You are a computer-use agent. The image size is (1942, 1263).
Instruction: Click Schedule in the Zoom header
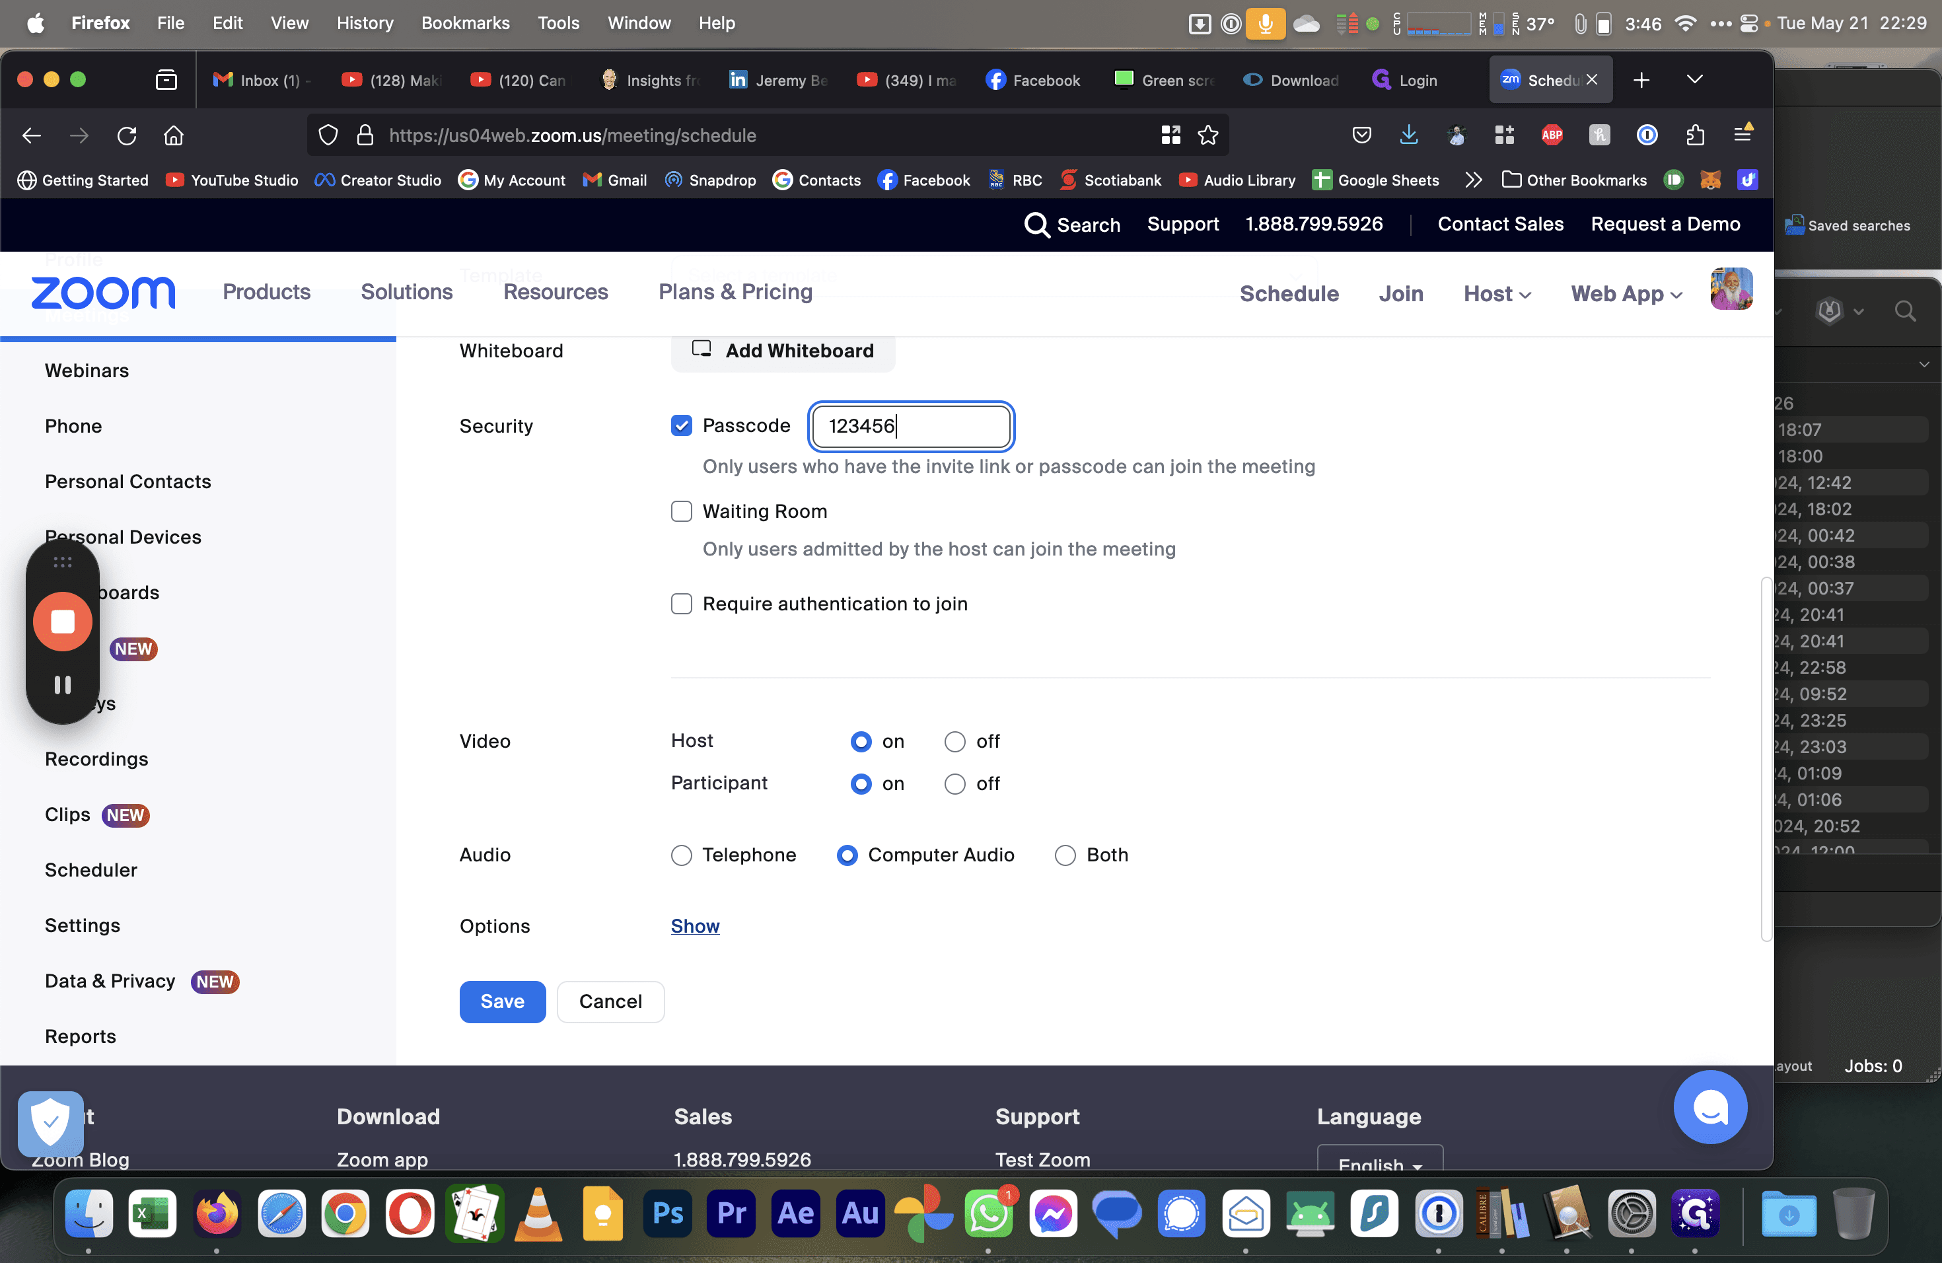coord(1289,294)
